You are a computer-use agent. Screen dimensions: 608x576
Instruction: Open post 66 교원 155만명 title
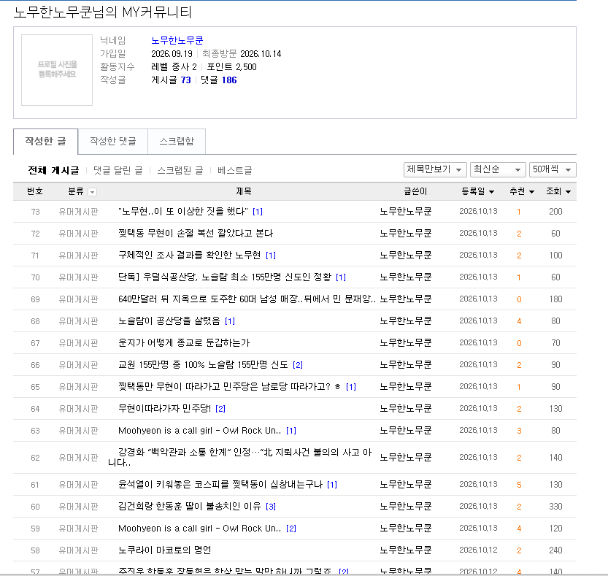tap(203, 364)
